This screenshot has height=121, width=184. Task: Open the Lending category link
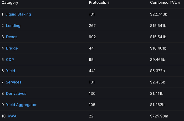click(x=13, y=26)
